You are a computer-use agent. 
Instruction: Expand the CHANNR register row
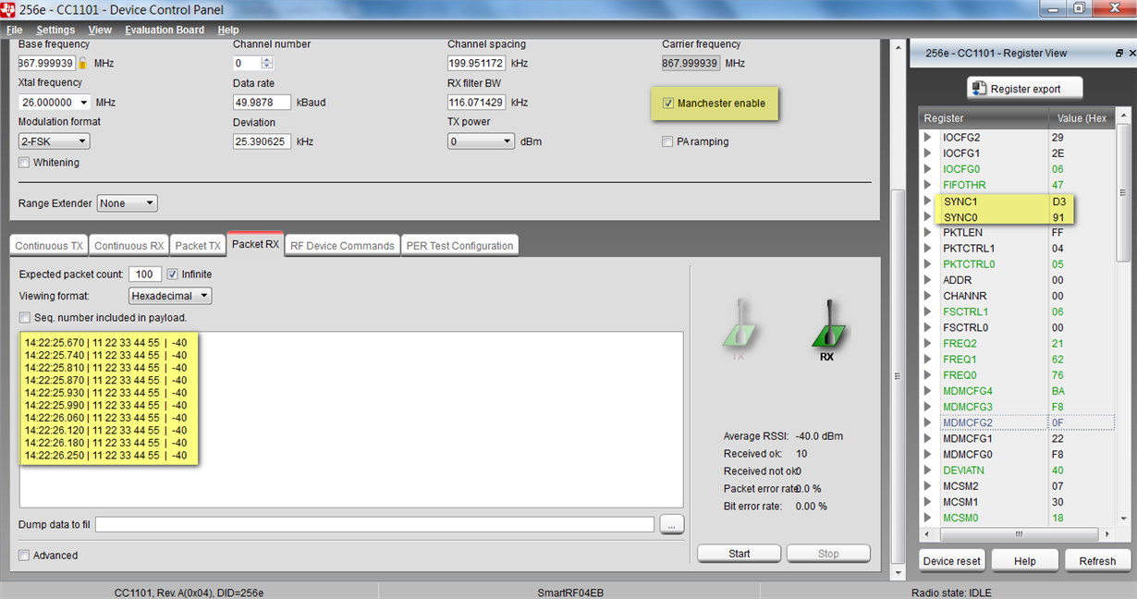point(928,296)
